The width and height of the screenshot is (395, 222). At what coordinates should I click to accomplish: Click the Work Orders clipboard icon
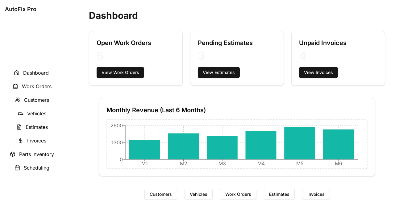(x=15, y=86)
